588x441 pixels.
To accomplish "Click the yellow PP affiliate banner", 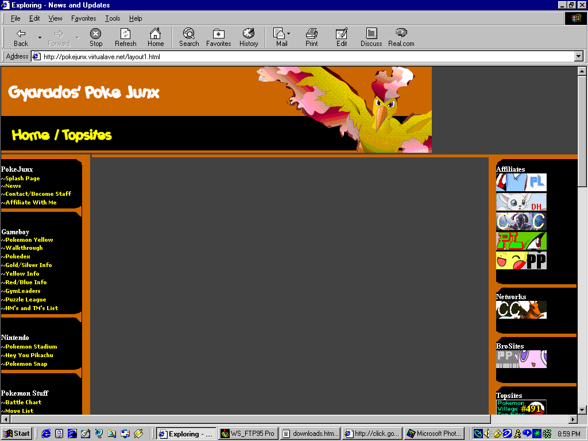I will click(x=521, y=261).
